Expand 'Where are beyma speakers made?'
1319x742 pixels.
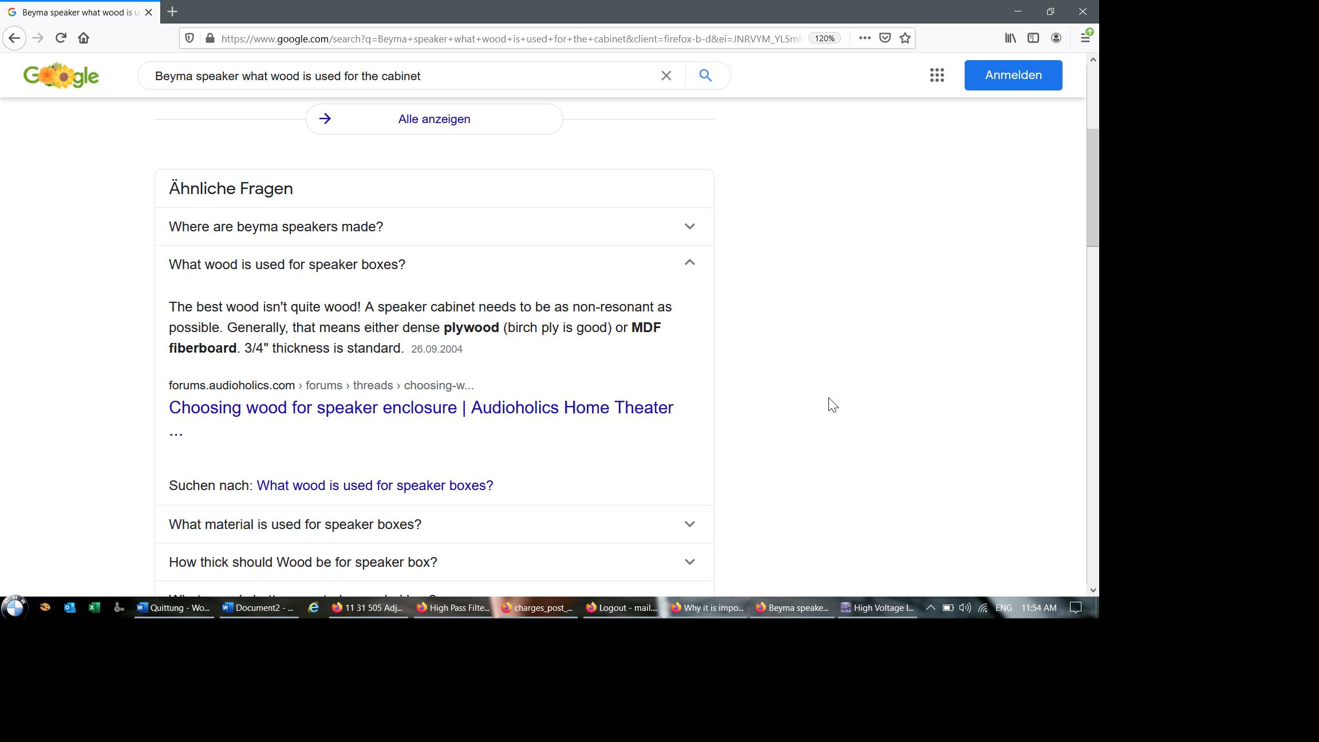tap(435, 227)
